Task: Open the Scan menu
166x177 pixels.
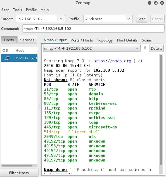Action: 5,10
